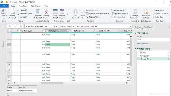Screen dimensions: 171x96
Task: Click the Choose Columns icon
Action: click(38, 11)
